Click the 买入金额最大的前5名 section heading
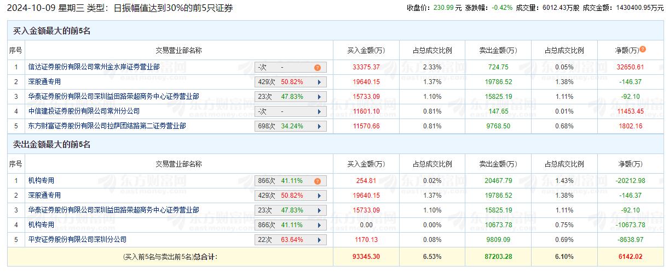Viewport: 669px width, 272px height. [x=51, y=31]
